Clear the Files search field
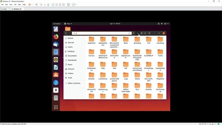The width and height of the screenshot is (222, 125). pos(129,33)
